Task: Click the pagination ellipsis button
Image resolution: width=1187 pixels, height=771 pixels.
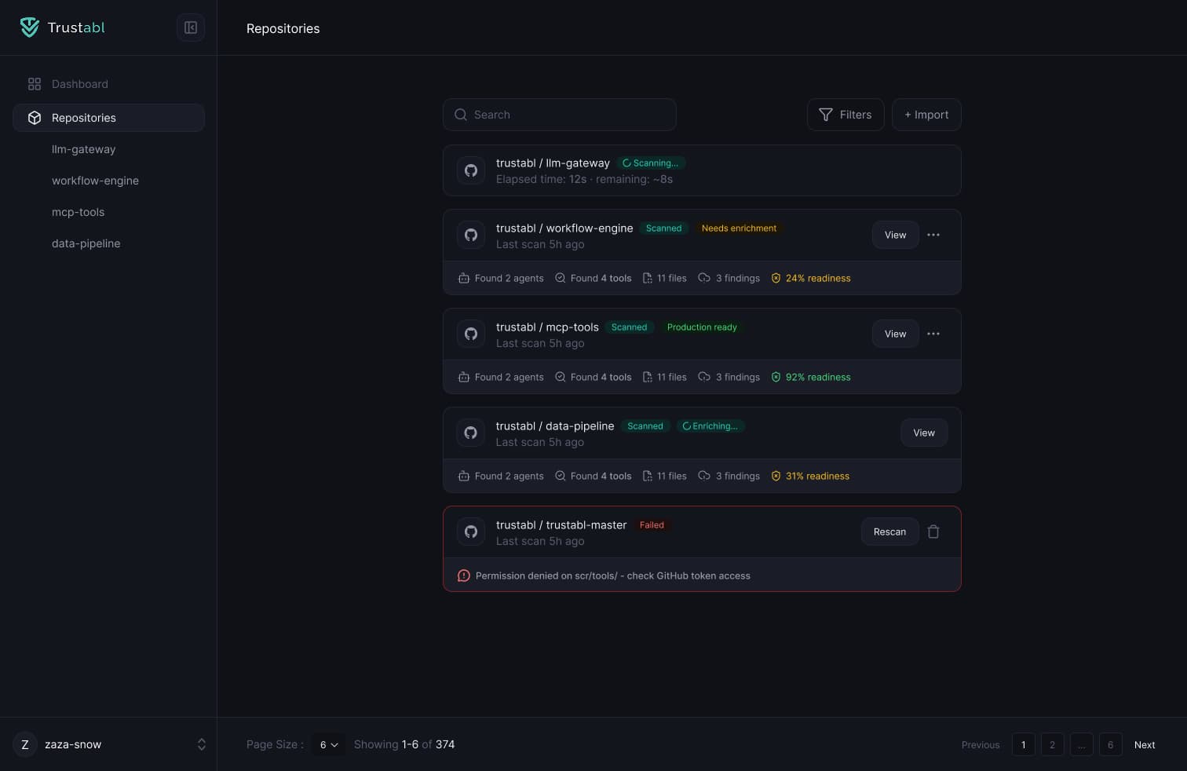Action: 1081,744
